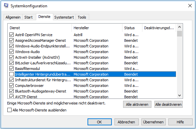Check Alle Microsoft-Dienste ausblenden
The image size is (196, 129).
pyautogui.click(x=10, y=110)
